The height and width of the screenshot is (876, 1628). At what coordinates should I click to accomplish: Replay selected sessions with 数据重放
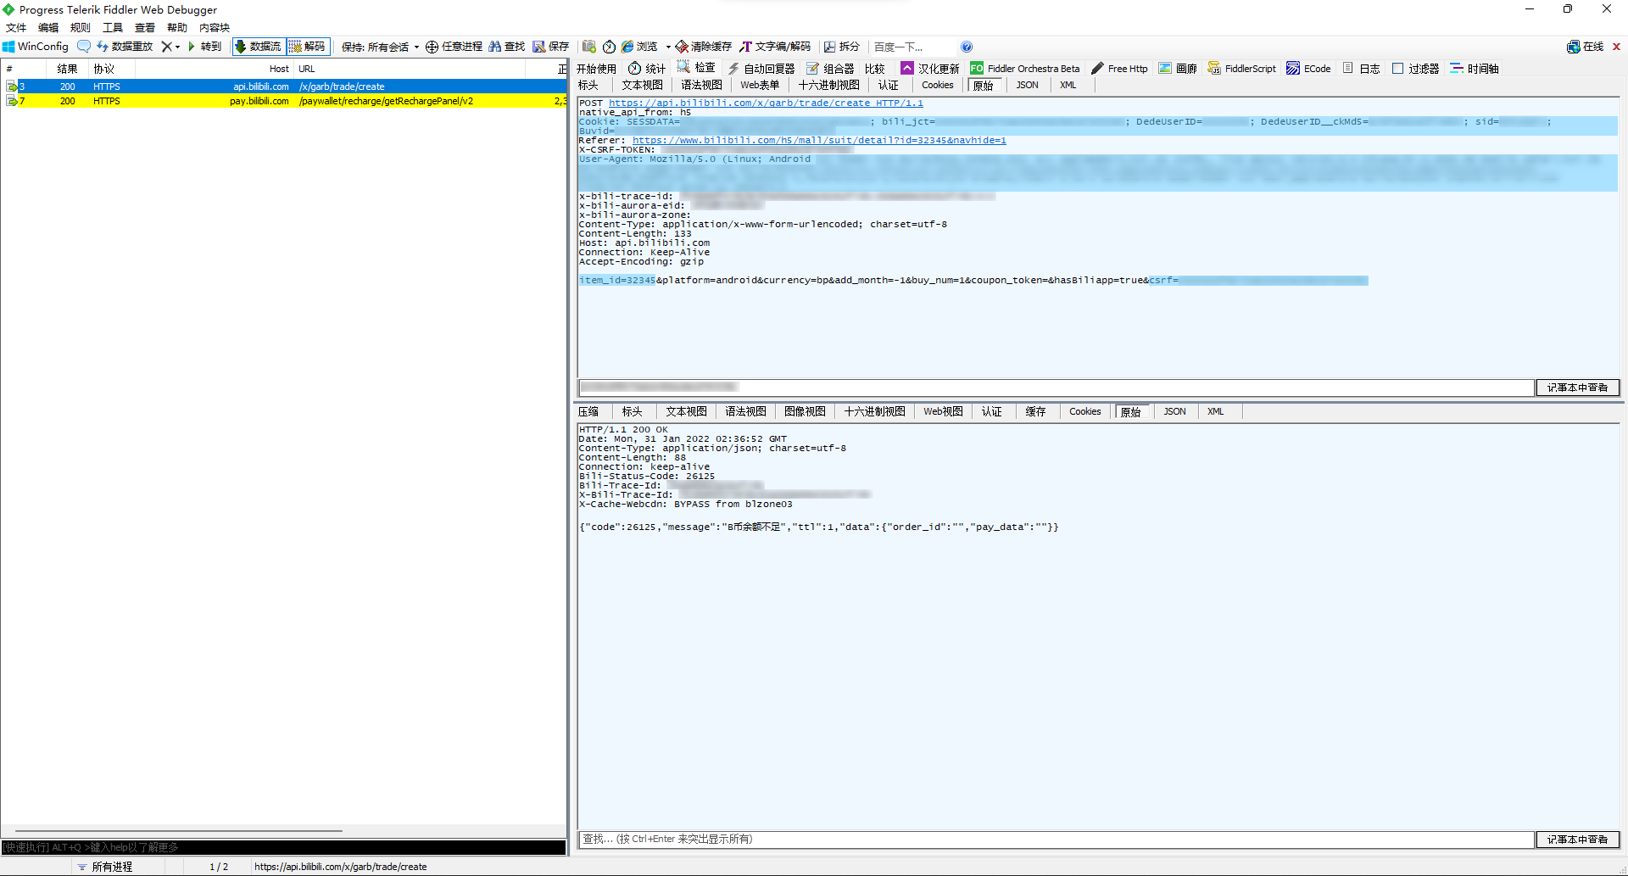125,47
